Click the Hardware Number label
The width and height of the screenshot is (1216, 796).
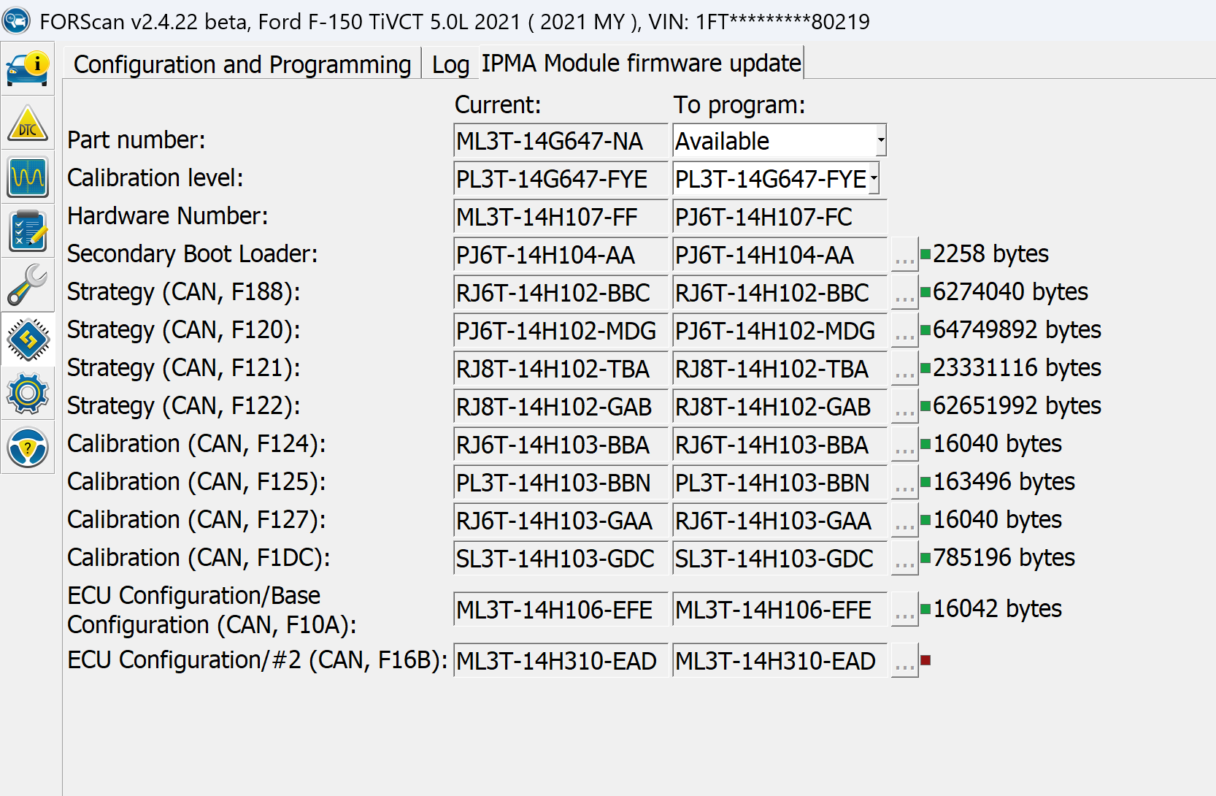(x=168, y=216)
